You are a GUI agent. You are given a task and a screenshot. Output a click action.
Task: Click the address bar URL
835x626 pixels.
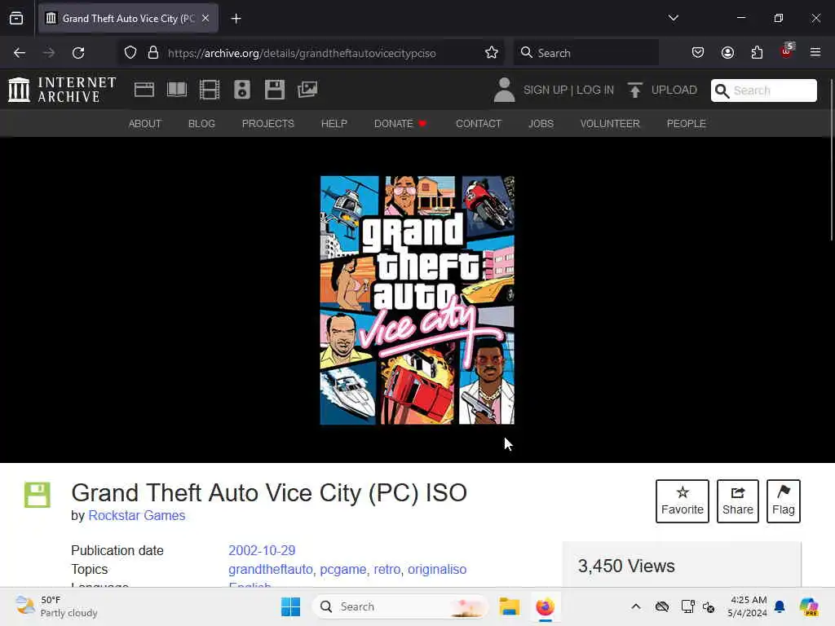(x=302, y=53)
